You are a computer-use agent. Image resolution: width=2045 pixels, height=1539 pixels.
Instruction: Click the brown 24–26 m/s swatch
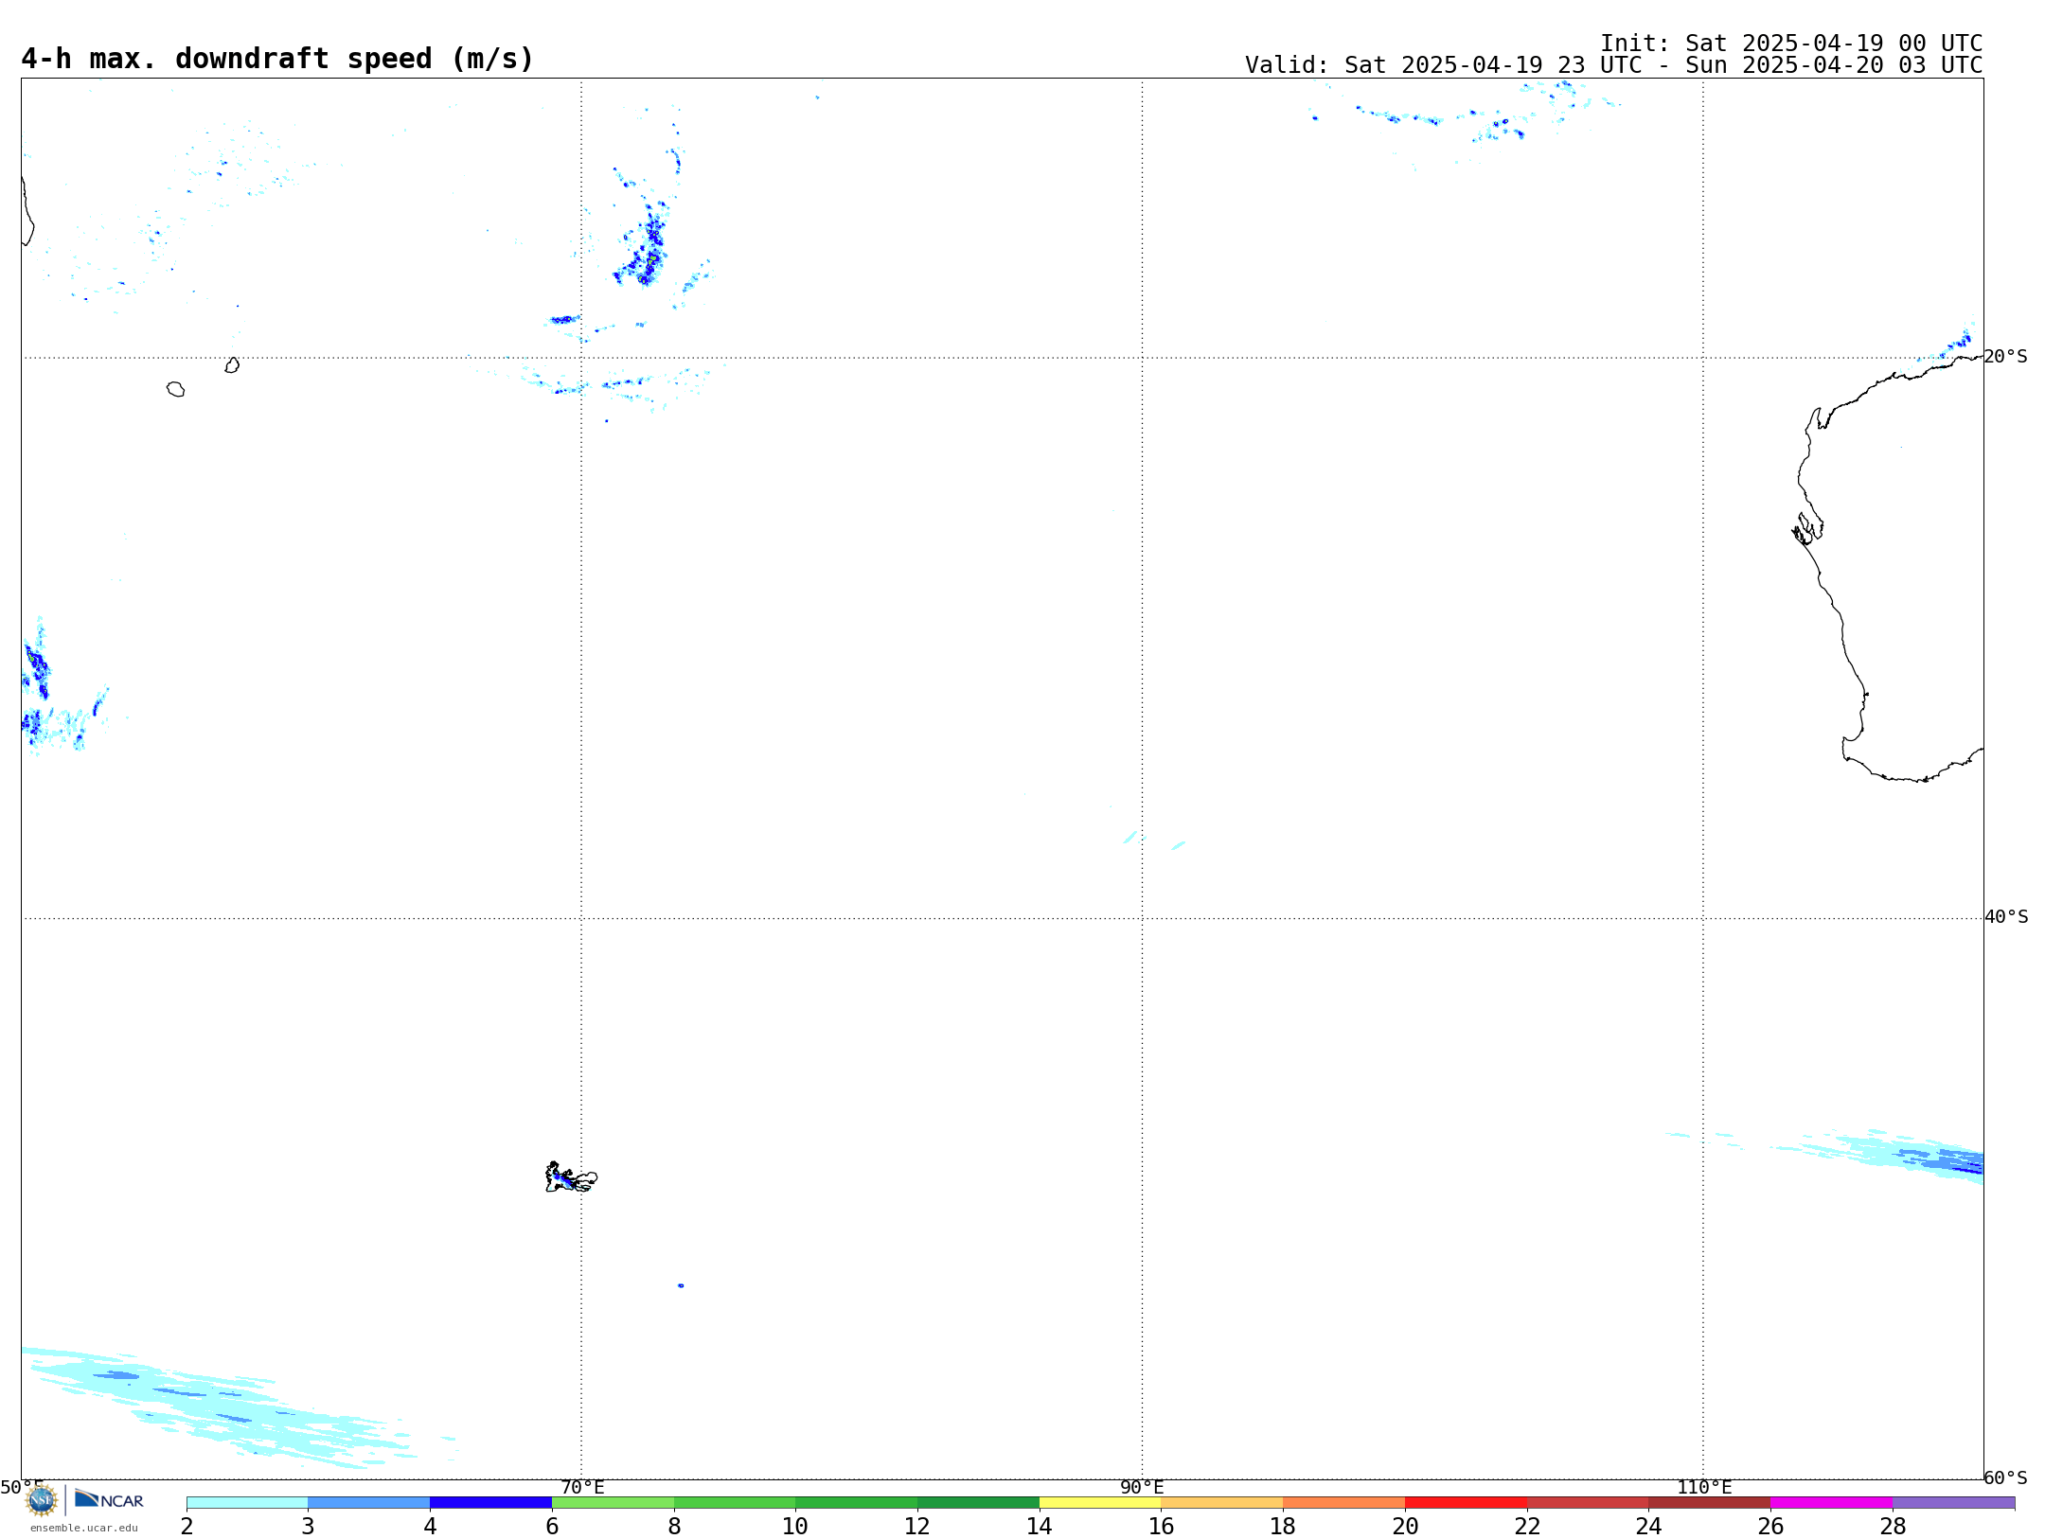1710,1503
